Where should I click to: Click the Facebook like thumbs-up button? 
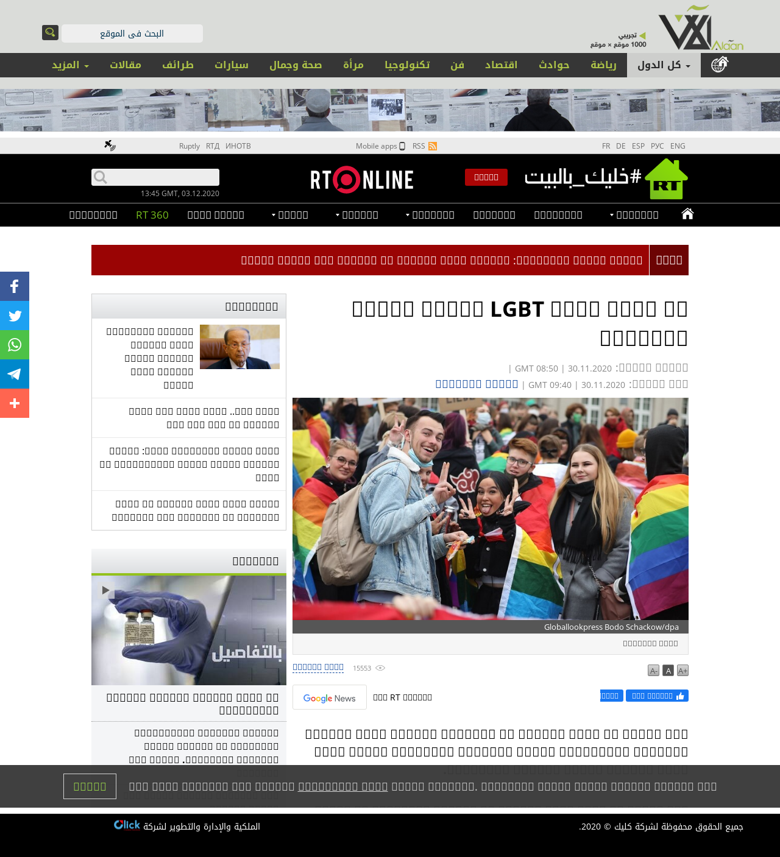click(x=657, y=696)
